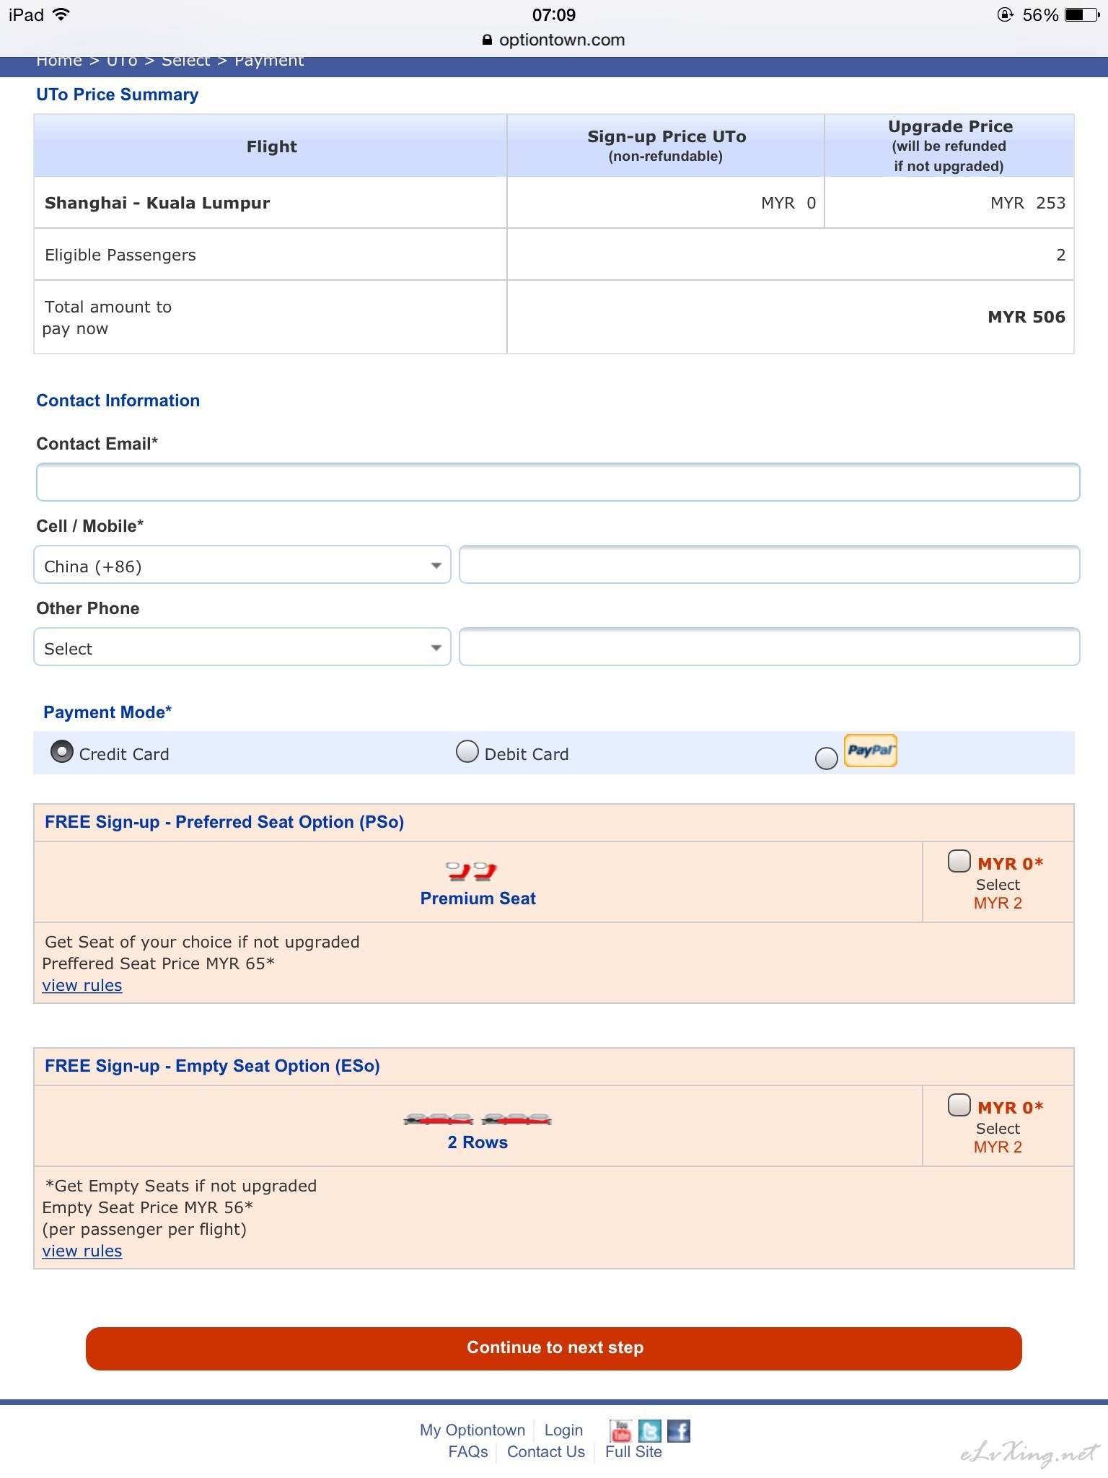Image resolution: width=1108 pixels, height=1478 pixels.
Task: Go to Home in the breadcrumb
Action: 59,61
